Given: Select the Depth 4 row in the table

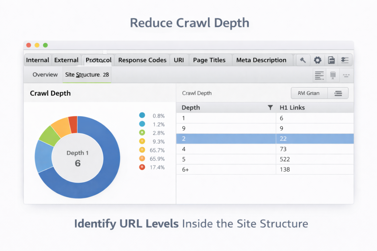Looking at the screenshot, I should (221, 149).
